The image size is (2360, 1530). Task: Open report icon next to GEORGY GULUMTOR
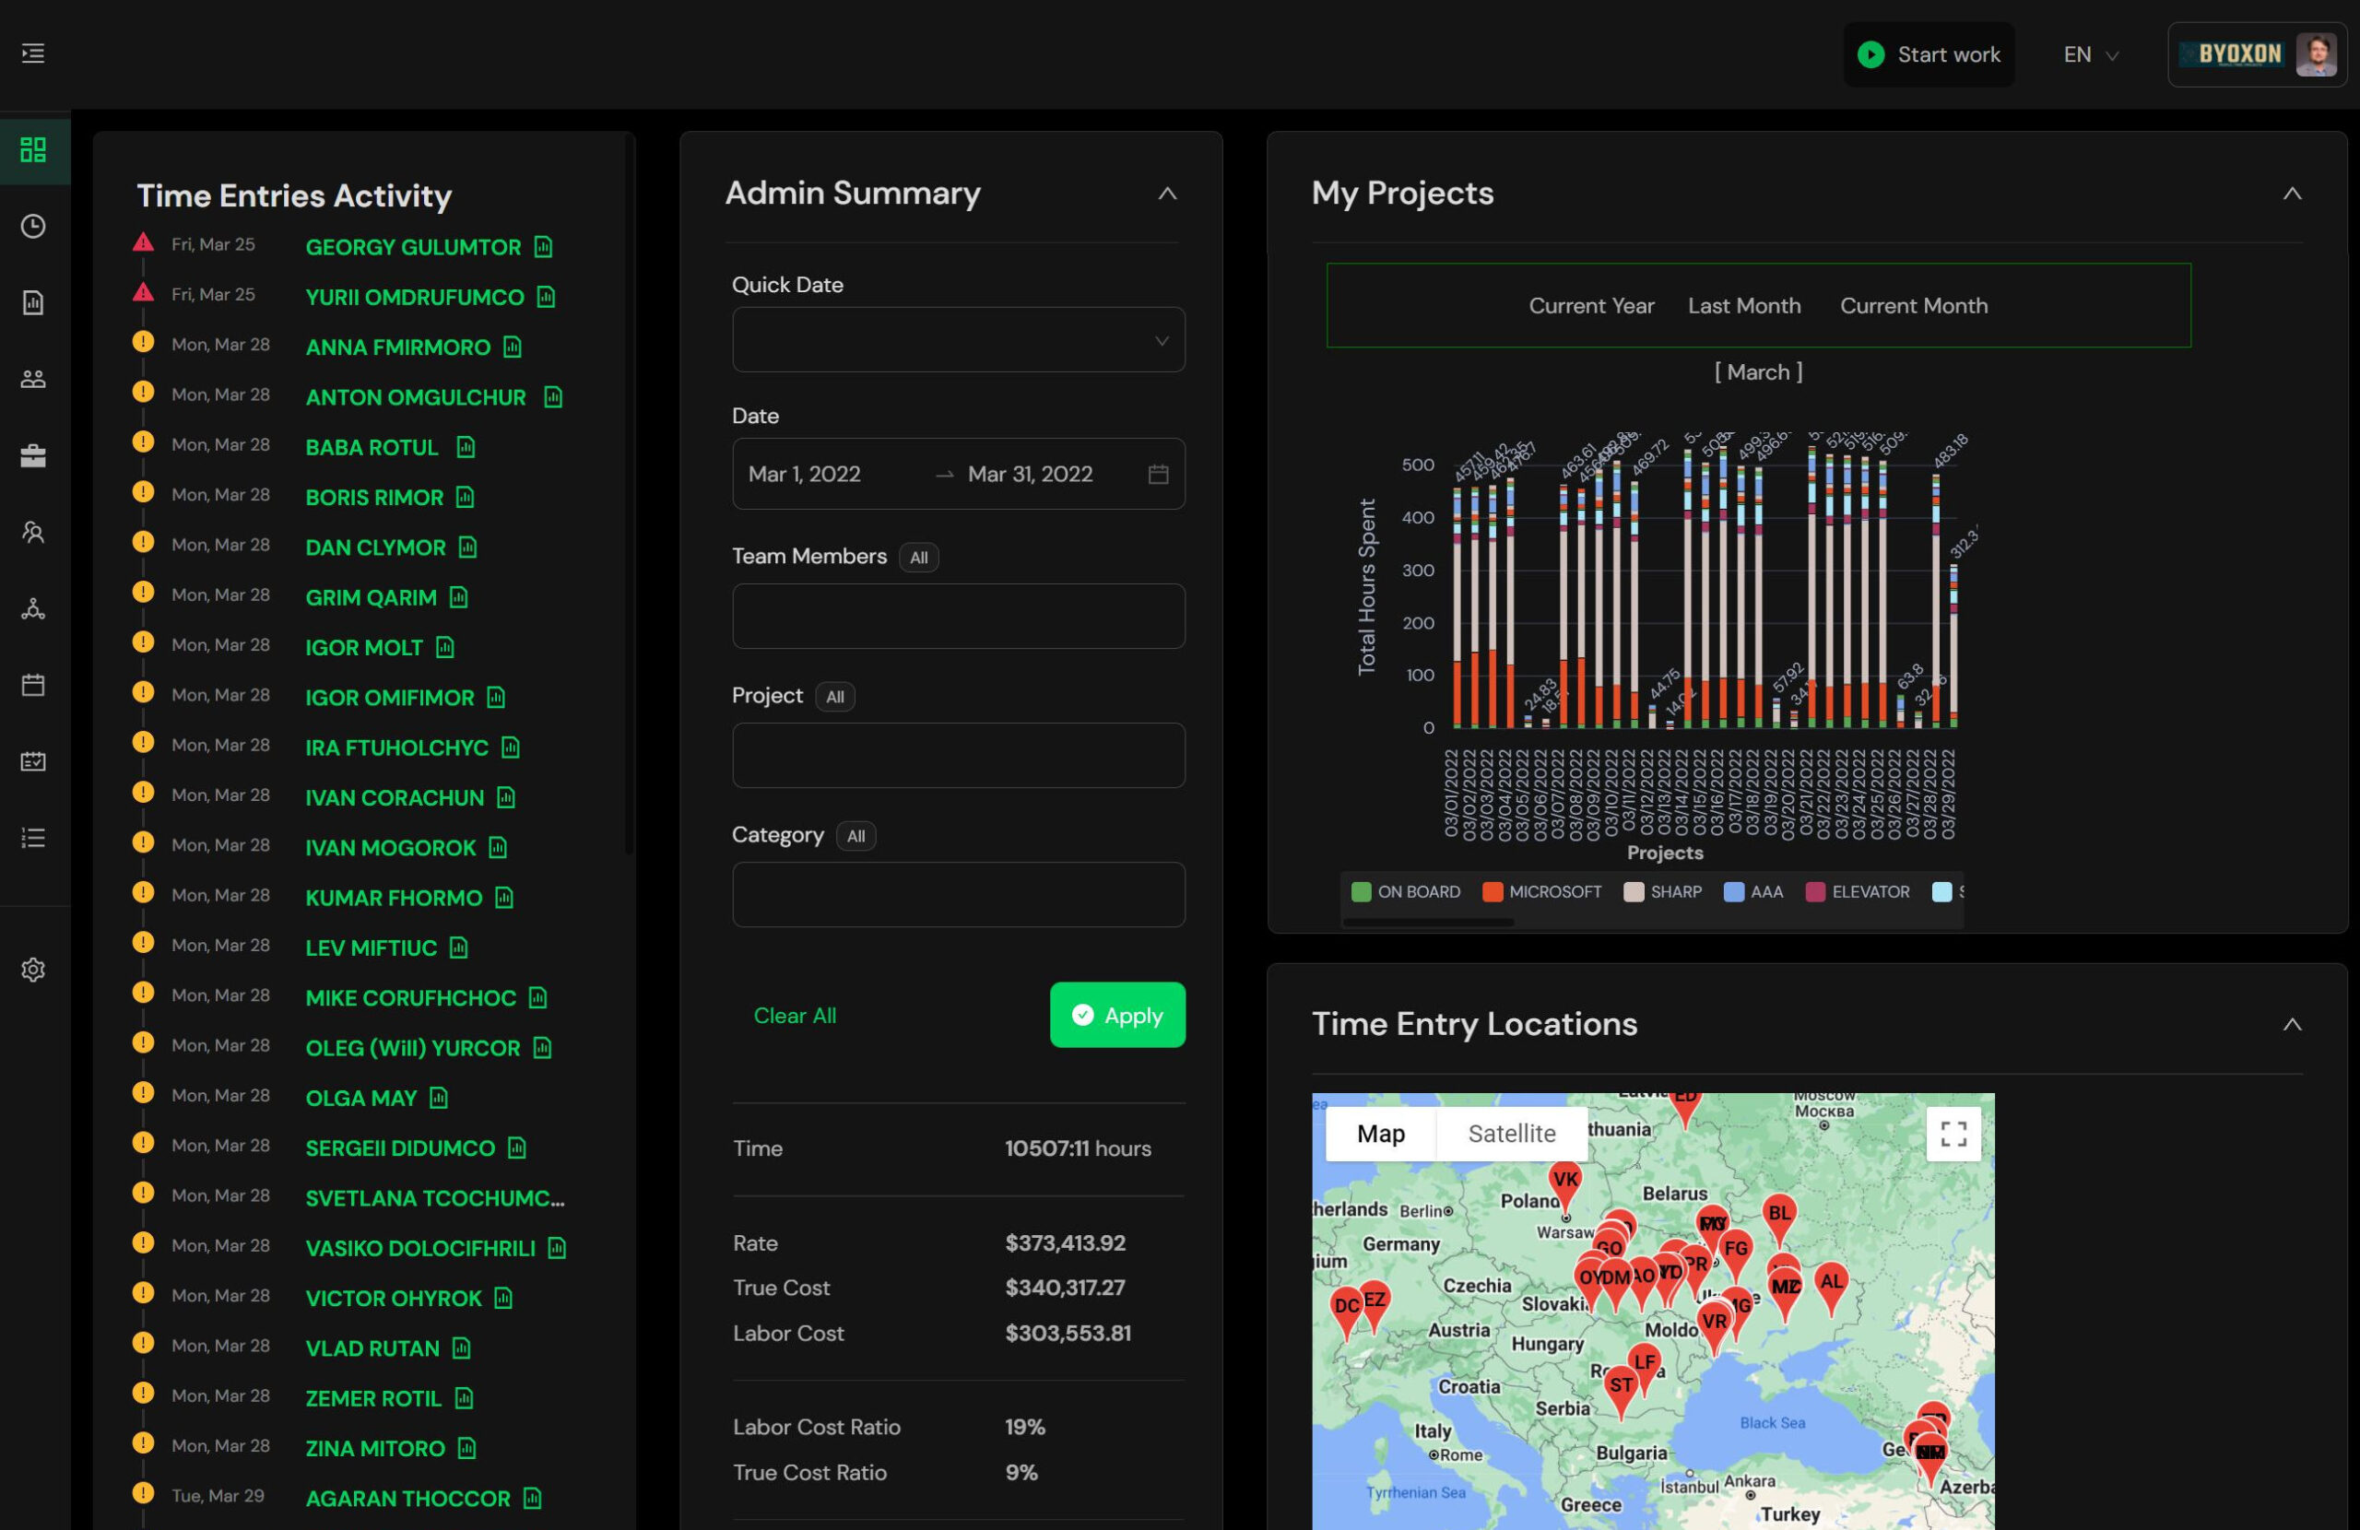[543, 246]
